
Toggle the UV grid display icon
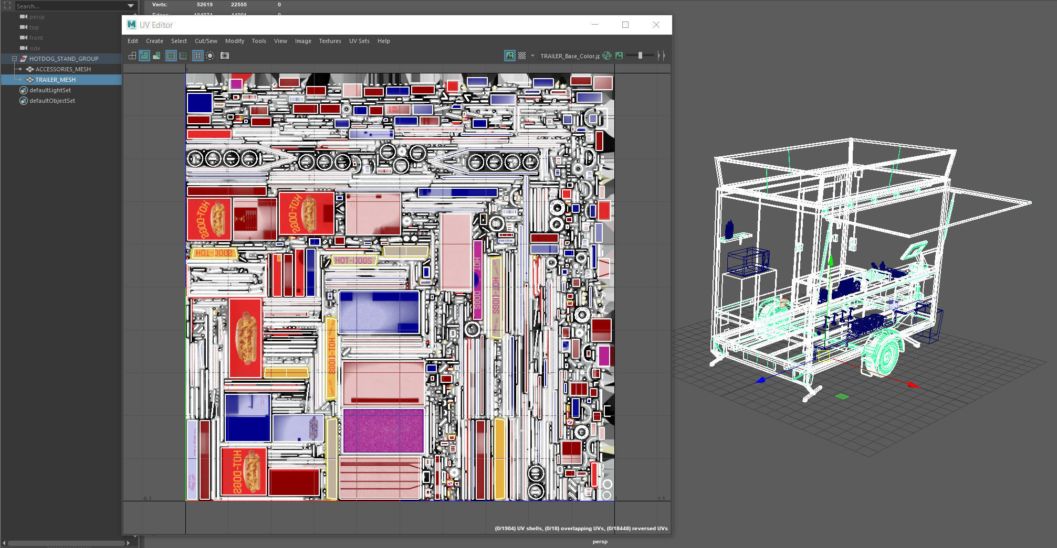coord(198,56)
